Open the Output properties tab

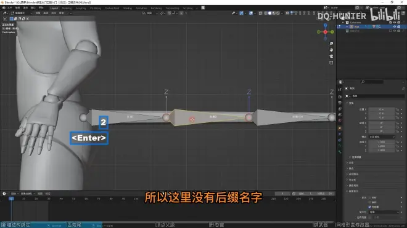point(340,103)
